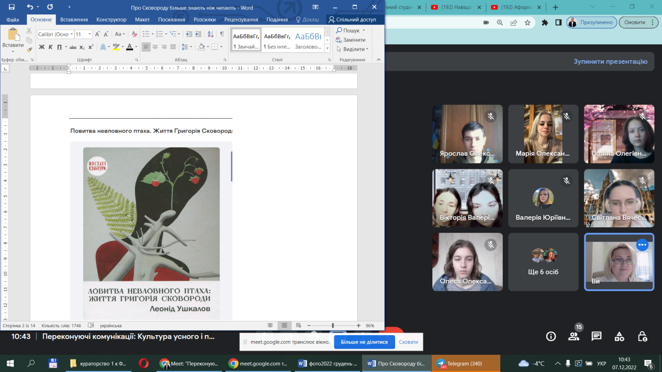Toggle italic formatting button

pos(50,47)
